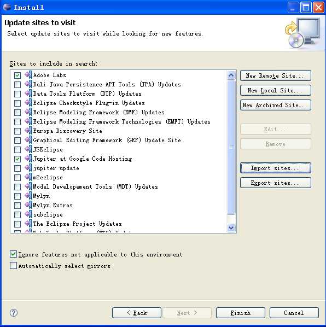Toggle Ignore features not applicable to this environment
The height and width of the screenshot is (327, 326).
coord(13,254)
